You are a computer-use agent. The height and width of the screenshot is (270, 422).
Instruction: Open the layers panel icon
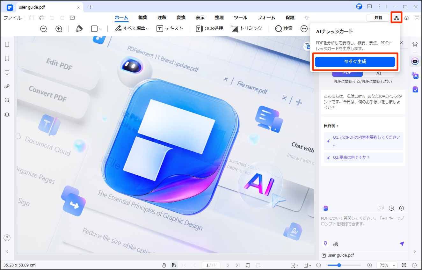click(x=7, y=114)
